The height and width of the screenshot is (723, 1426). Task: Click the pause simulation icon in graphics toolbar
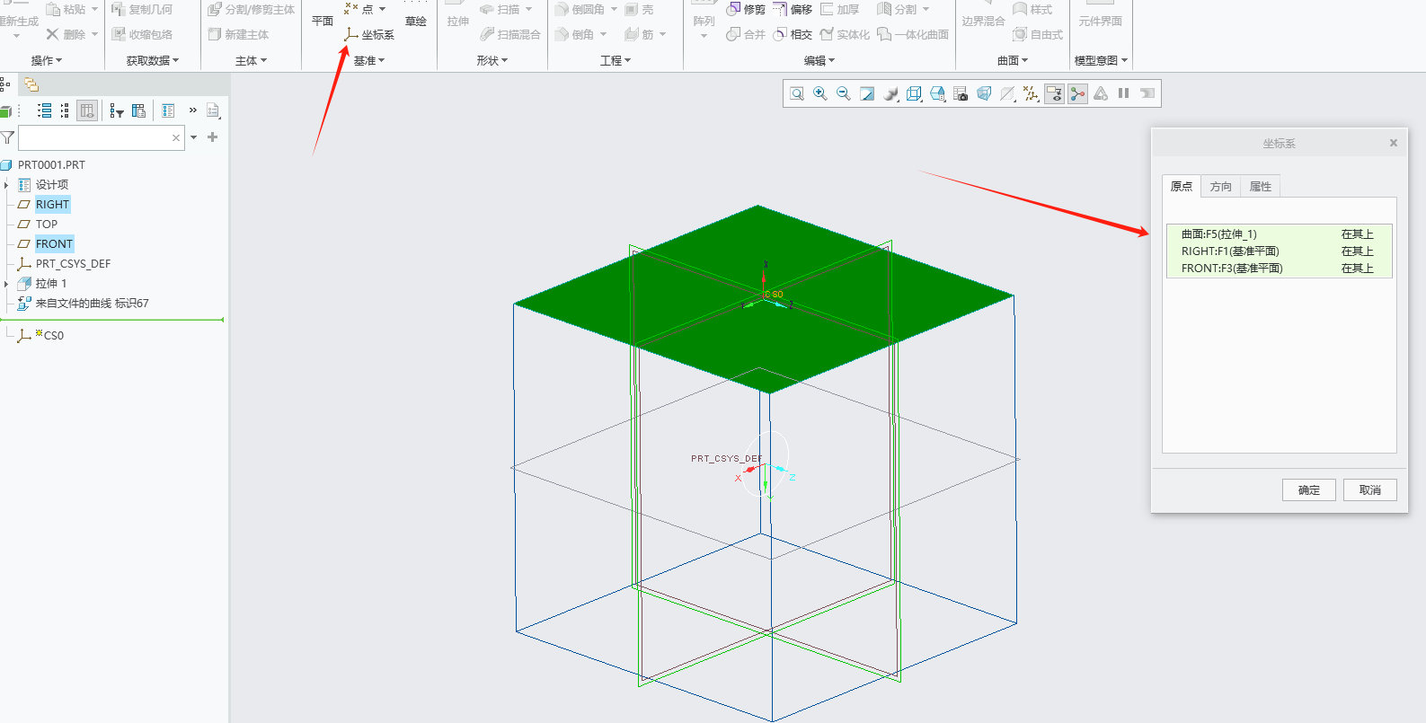pos(1124,93)
